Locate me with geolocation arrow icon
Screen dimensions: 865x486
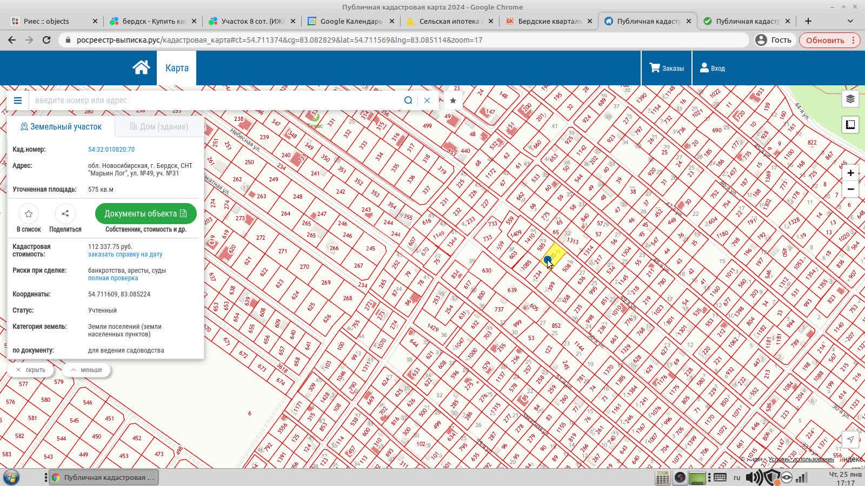(x=850, y=439)
